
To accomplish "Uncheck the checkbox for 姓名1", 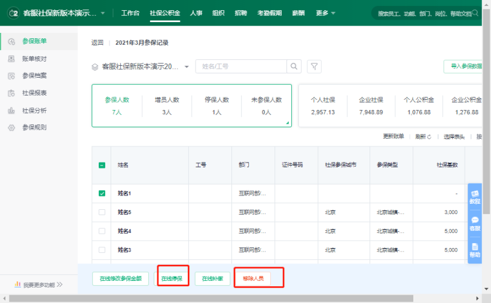I will coord(102,194).
